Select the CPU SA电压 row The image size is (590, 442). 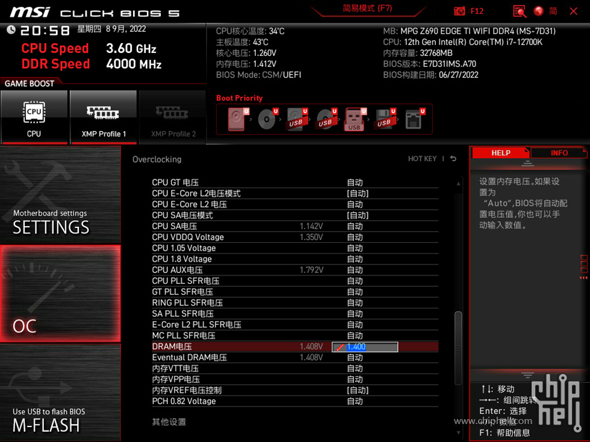click(x=295, y=226)
